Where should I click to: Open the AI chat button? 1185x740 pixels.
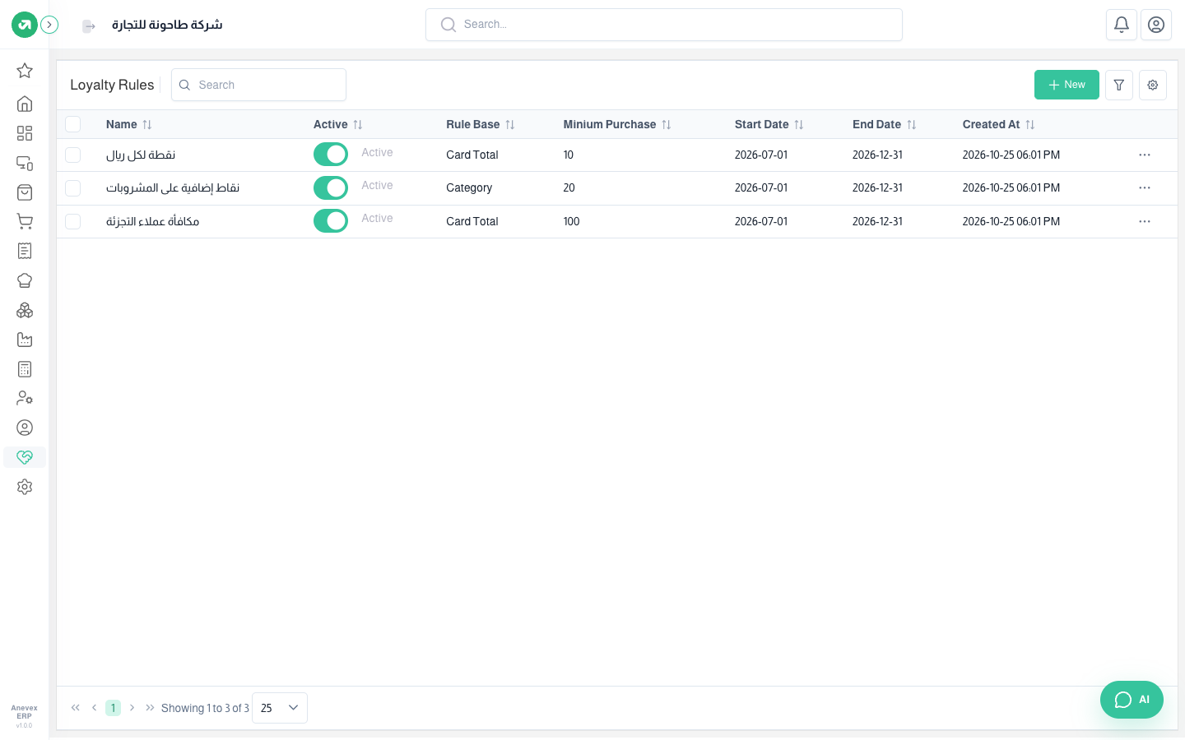[x=1132, y=700]
